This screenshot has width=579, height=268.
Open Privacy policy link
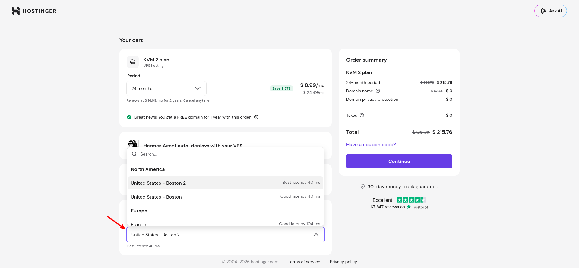click(343, 262)
